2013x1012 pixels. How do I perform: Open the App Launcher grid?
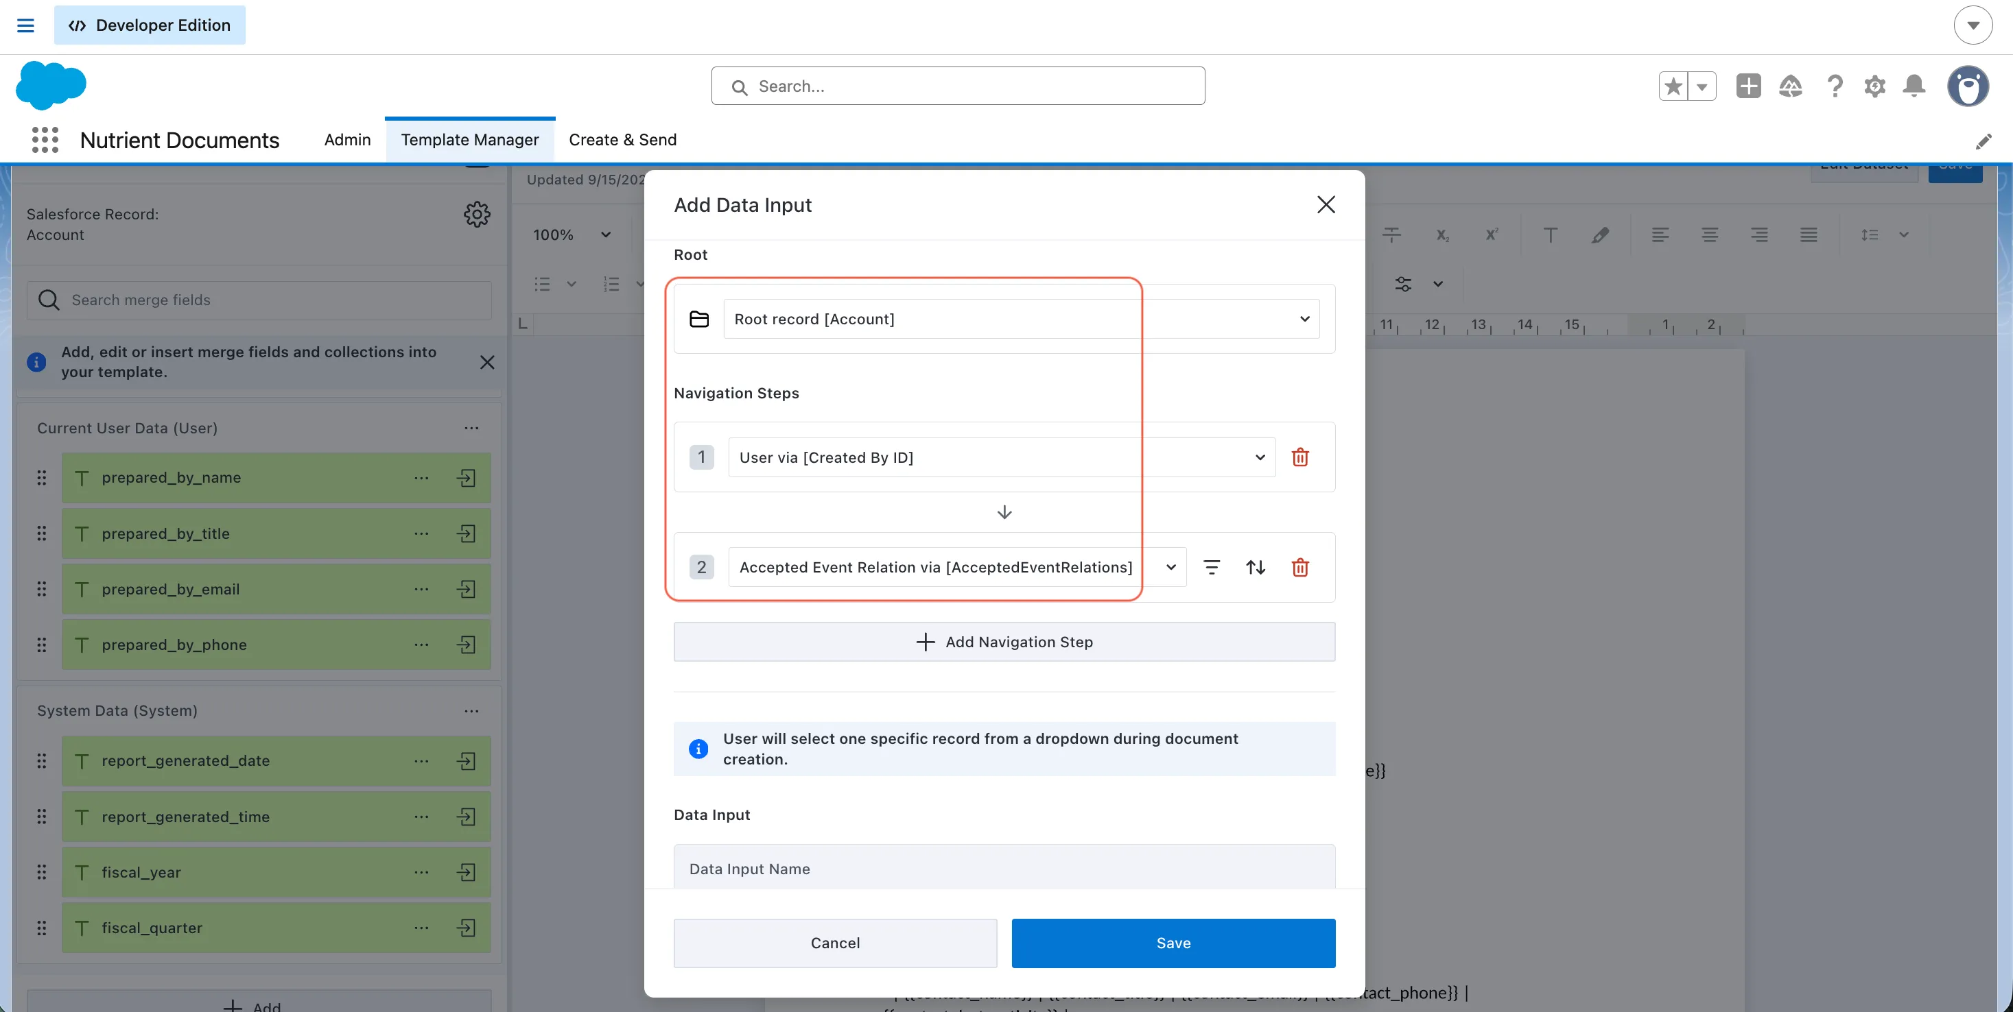coord(45,140)
